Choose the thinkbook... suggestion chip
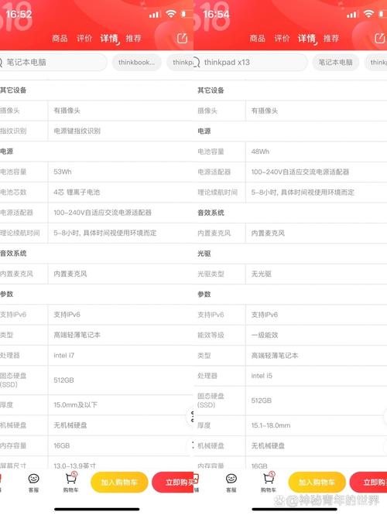The height and width of the screenshot is (515, 387). (136, 62)
